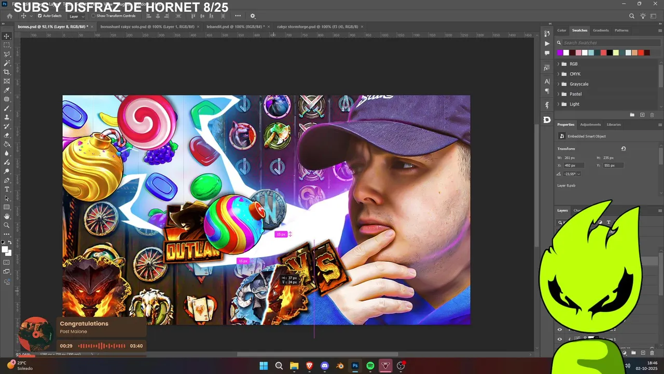Select the Eyedropper tool
Viewport: 664px width, 374px height.
click(x=7, y=90)
